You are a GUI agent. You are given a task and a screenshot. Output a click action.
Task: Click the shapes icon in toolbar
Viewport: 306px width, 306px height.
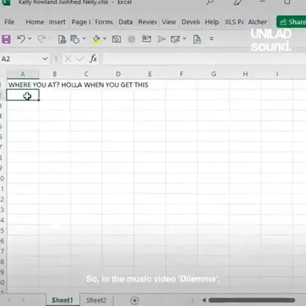click(75, 39)
